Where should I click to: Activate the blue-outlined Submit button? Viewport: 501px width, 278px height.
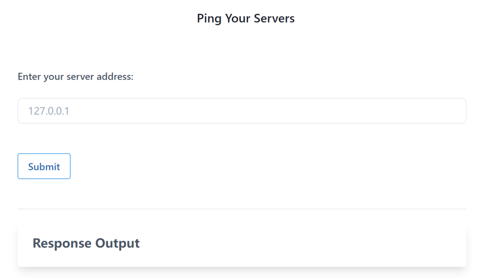[44, 166]
